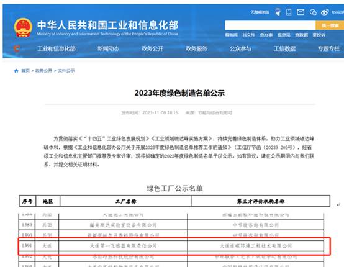Viewport: 344px width, 267px height.
Task: Open the mobile version phone icon
Action: point(289,12)
